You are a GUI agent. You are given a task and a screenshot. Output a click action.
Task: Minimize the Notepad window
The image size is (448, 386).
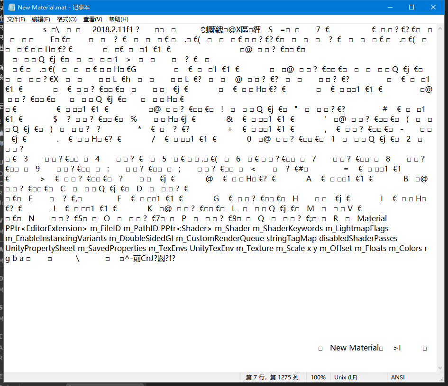pos(389,7)
